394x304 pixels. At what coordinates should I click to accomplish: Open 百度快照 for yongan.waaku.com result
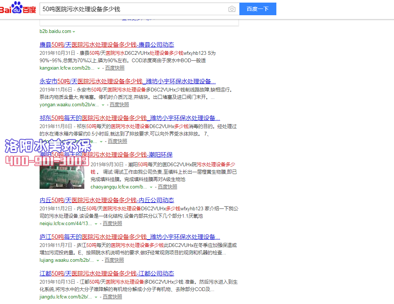pos(119,104)
